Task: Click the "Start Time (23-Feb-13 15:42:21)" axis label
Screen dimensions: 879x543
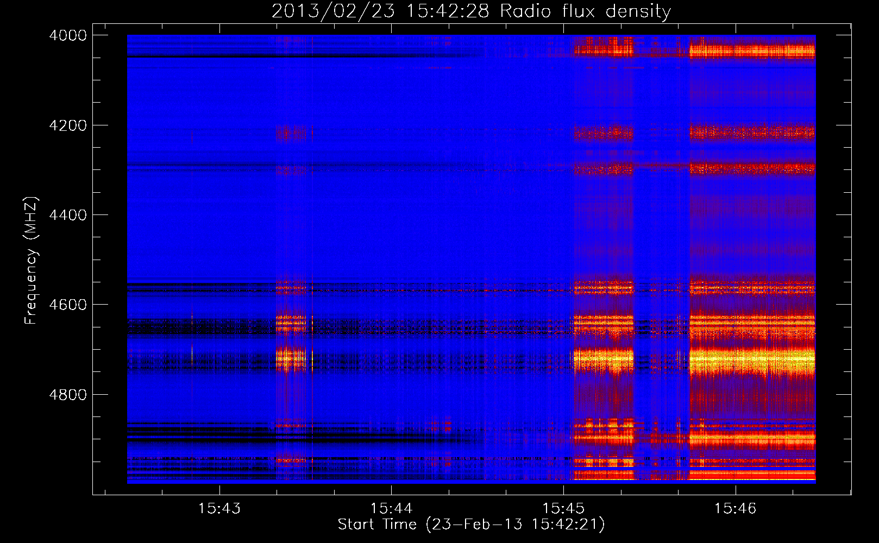Action: click(471, 525)
